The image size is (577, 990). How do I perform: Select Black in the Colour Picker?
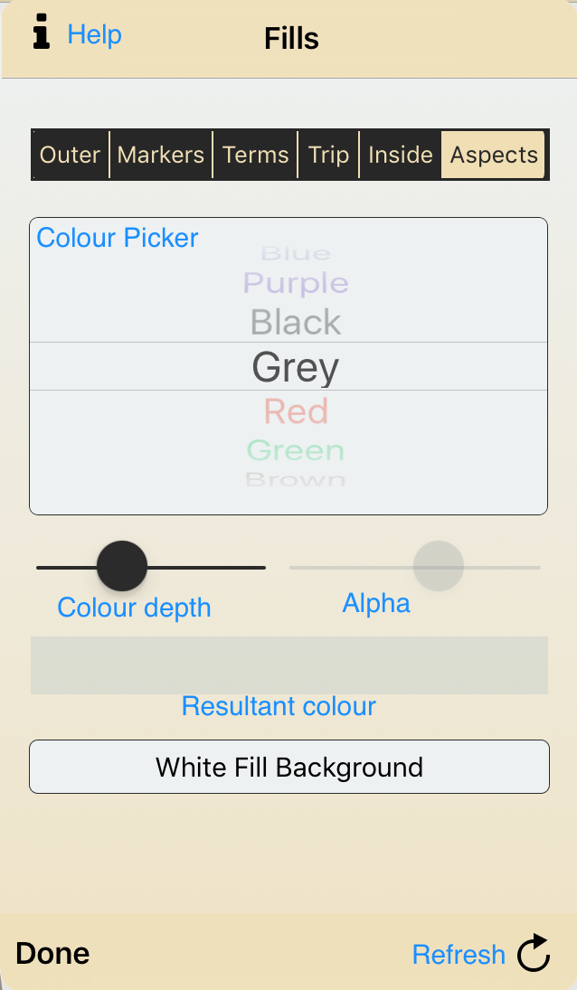(295, 322)
